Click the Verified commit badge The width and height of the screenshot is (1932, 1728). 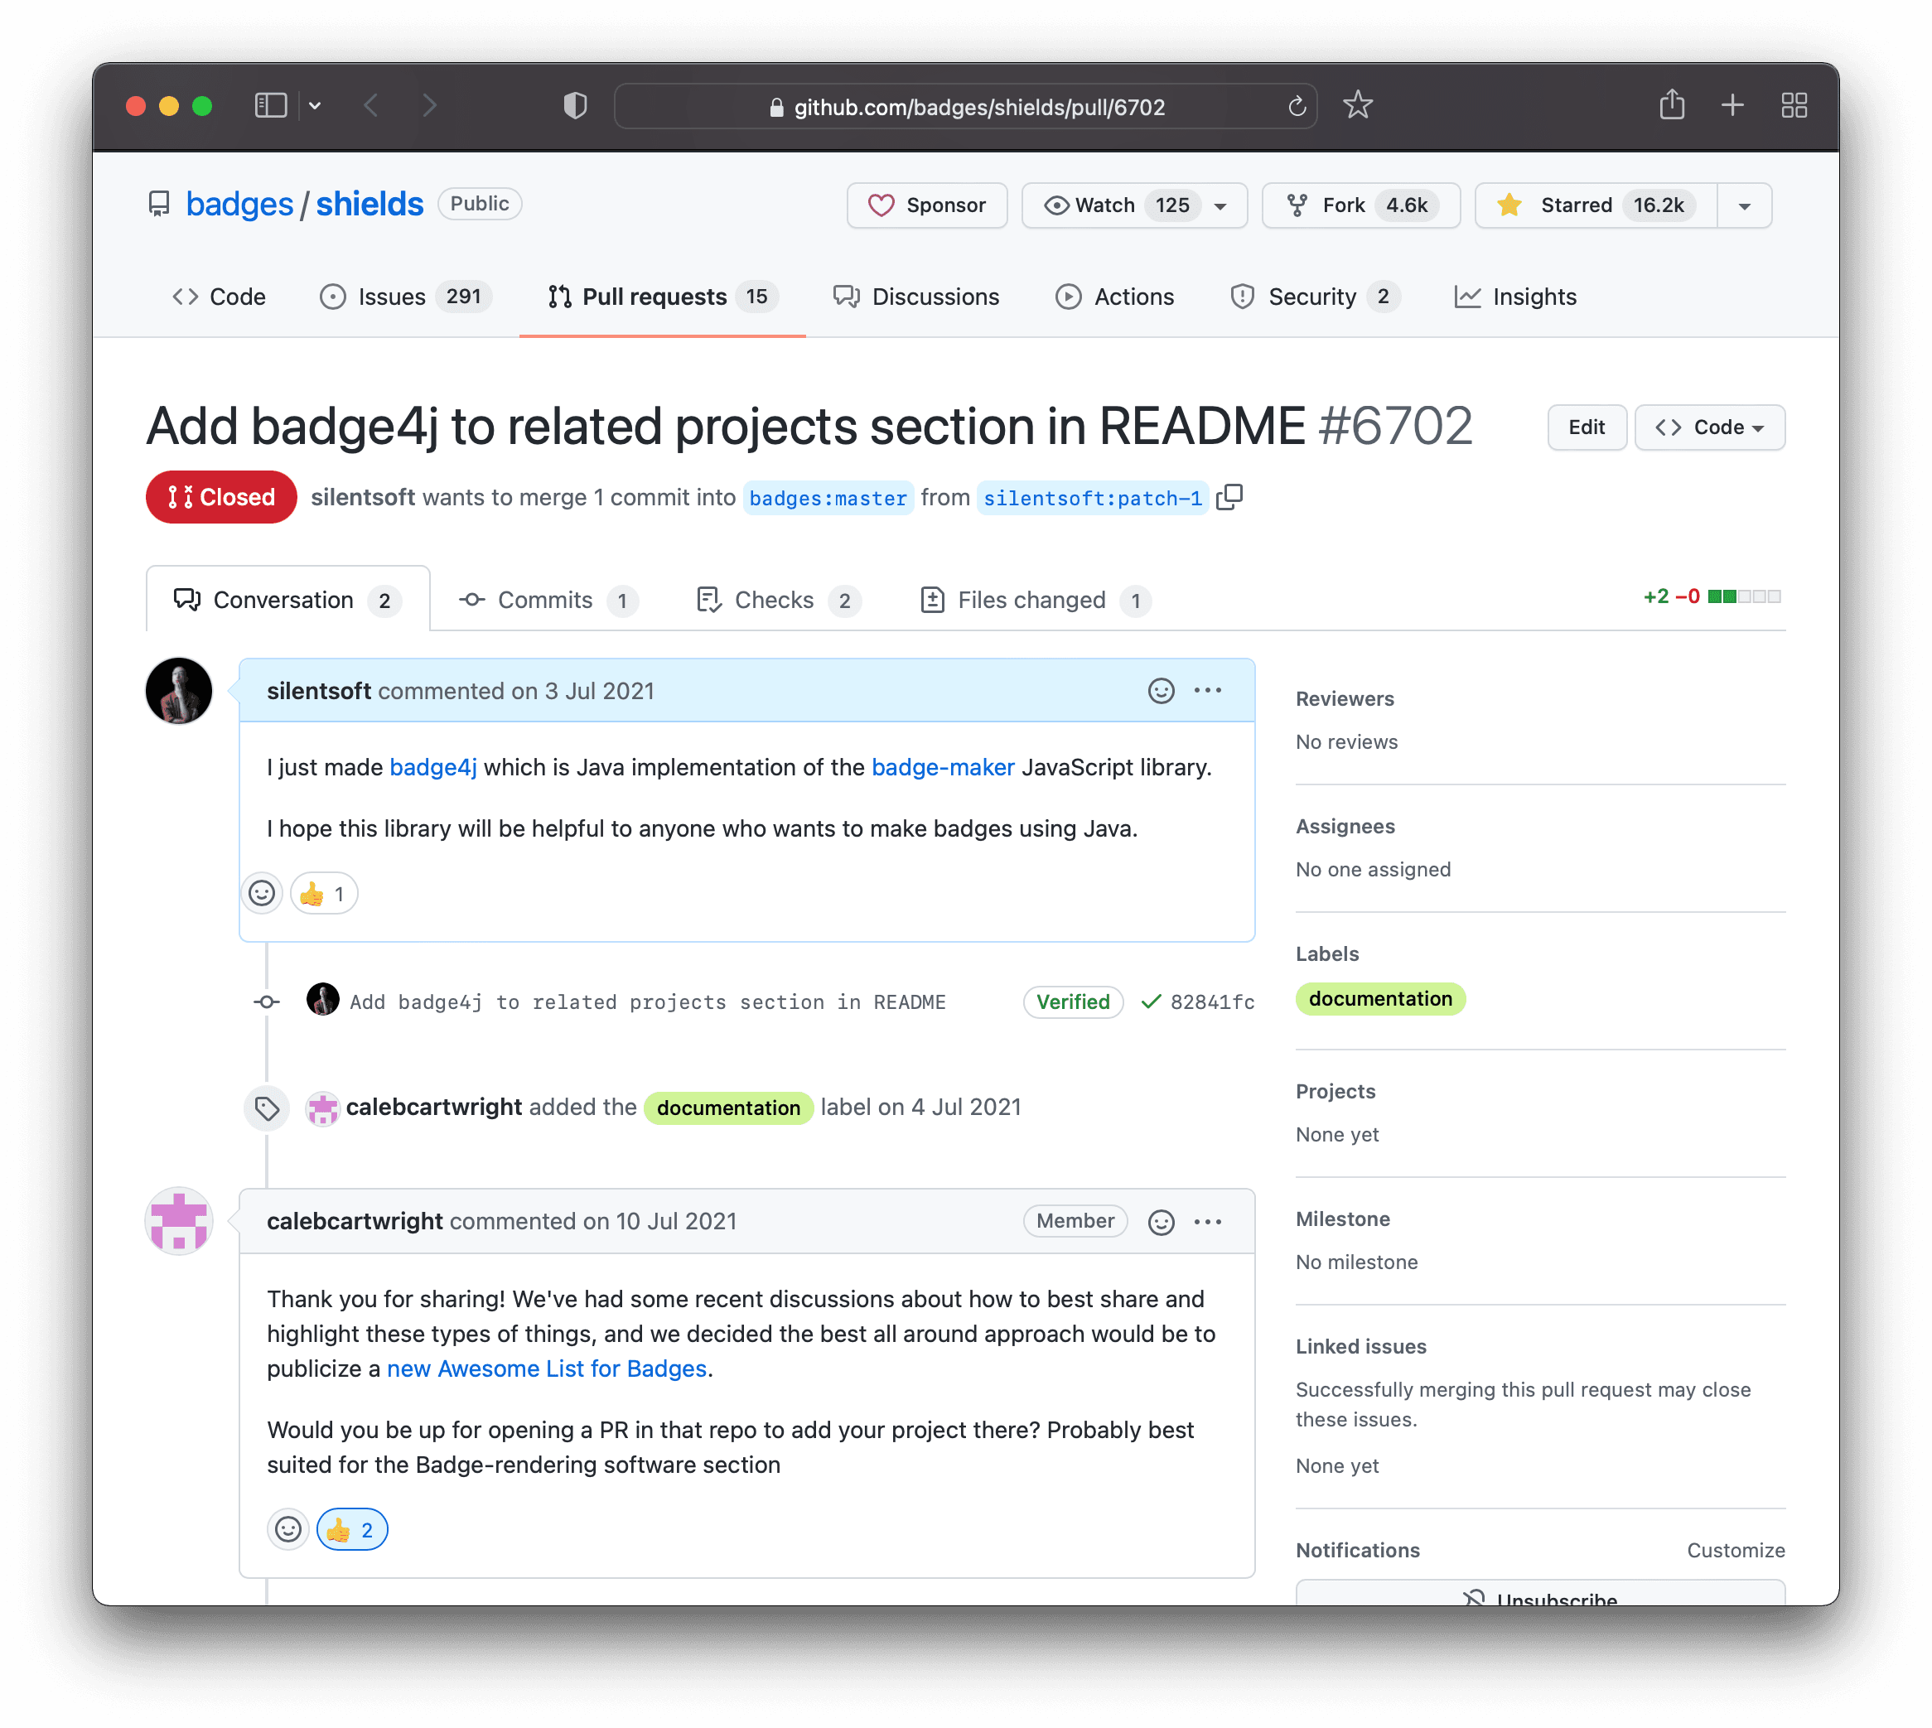(x=1073, y=1002)
